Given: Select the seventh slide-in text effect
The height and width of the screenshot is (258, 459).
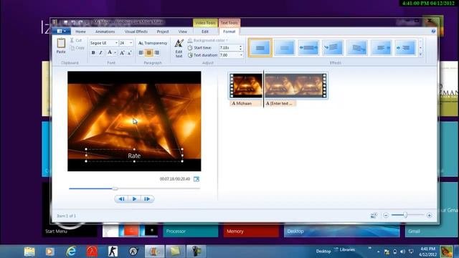Looking at the screenshot, I should click(405, 48).
